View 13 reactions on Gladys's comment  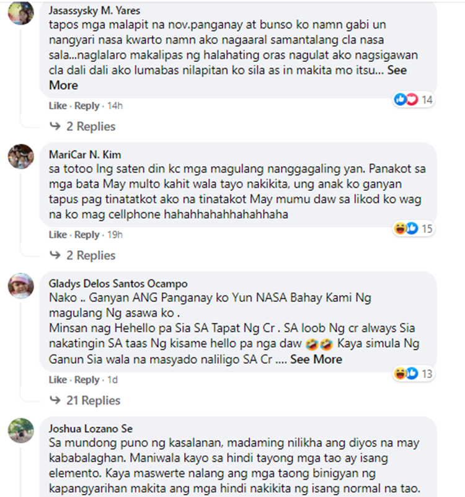(x=414, y=374)
